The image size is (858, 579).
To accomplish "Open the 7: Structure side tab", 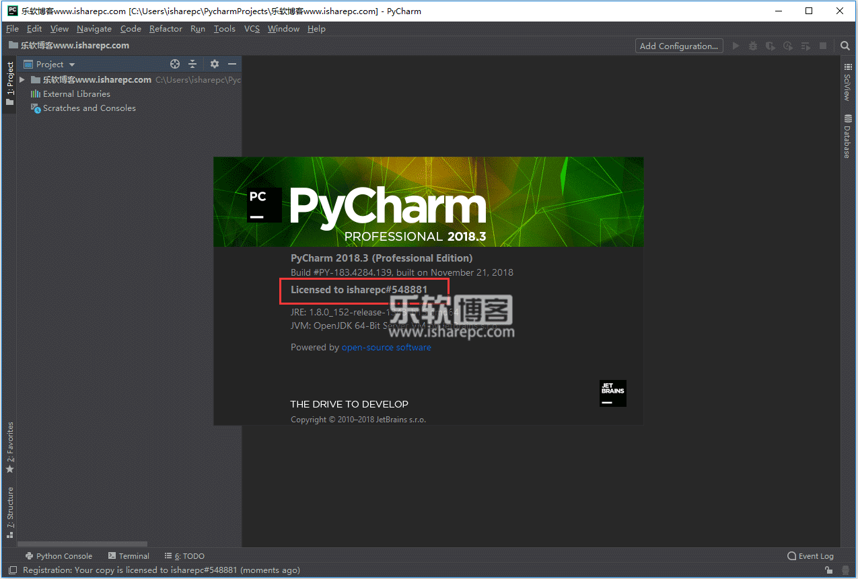I will [9, 512].
